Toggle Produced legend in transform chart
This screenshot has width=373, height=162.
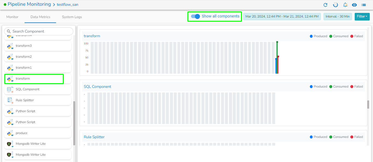(319, 36)
